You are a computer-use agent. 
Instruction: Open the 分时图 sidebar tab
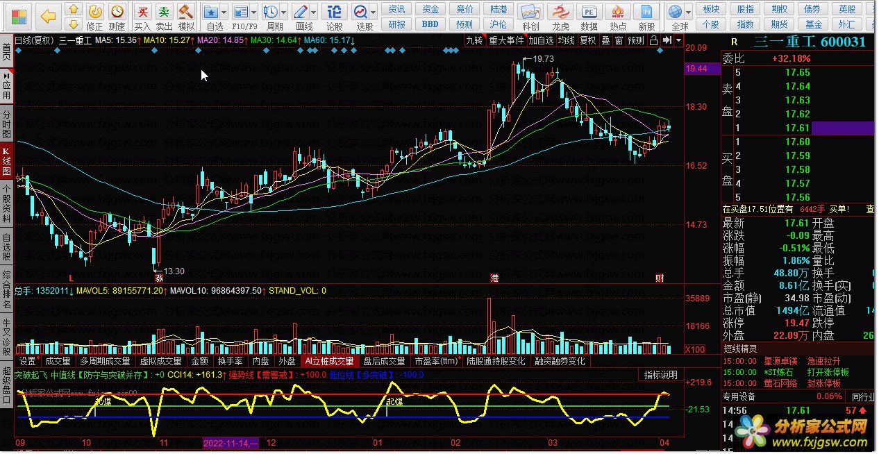pos(6,124)
